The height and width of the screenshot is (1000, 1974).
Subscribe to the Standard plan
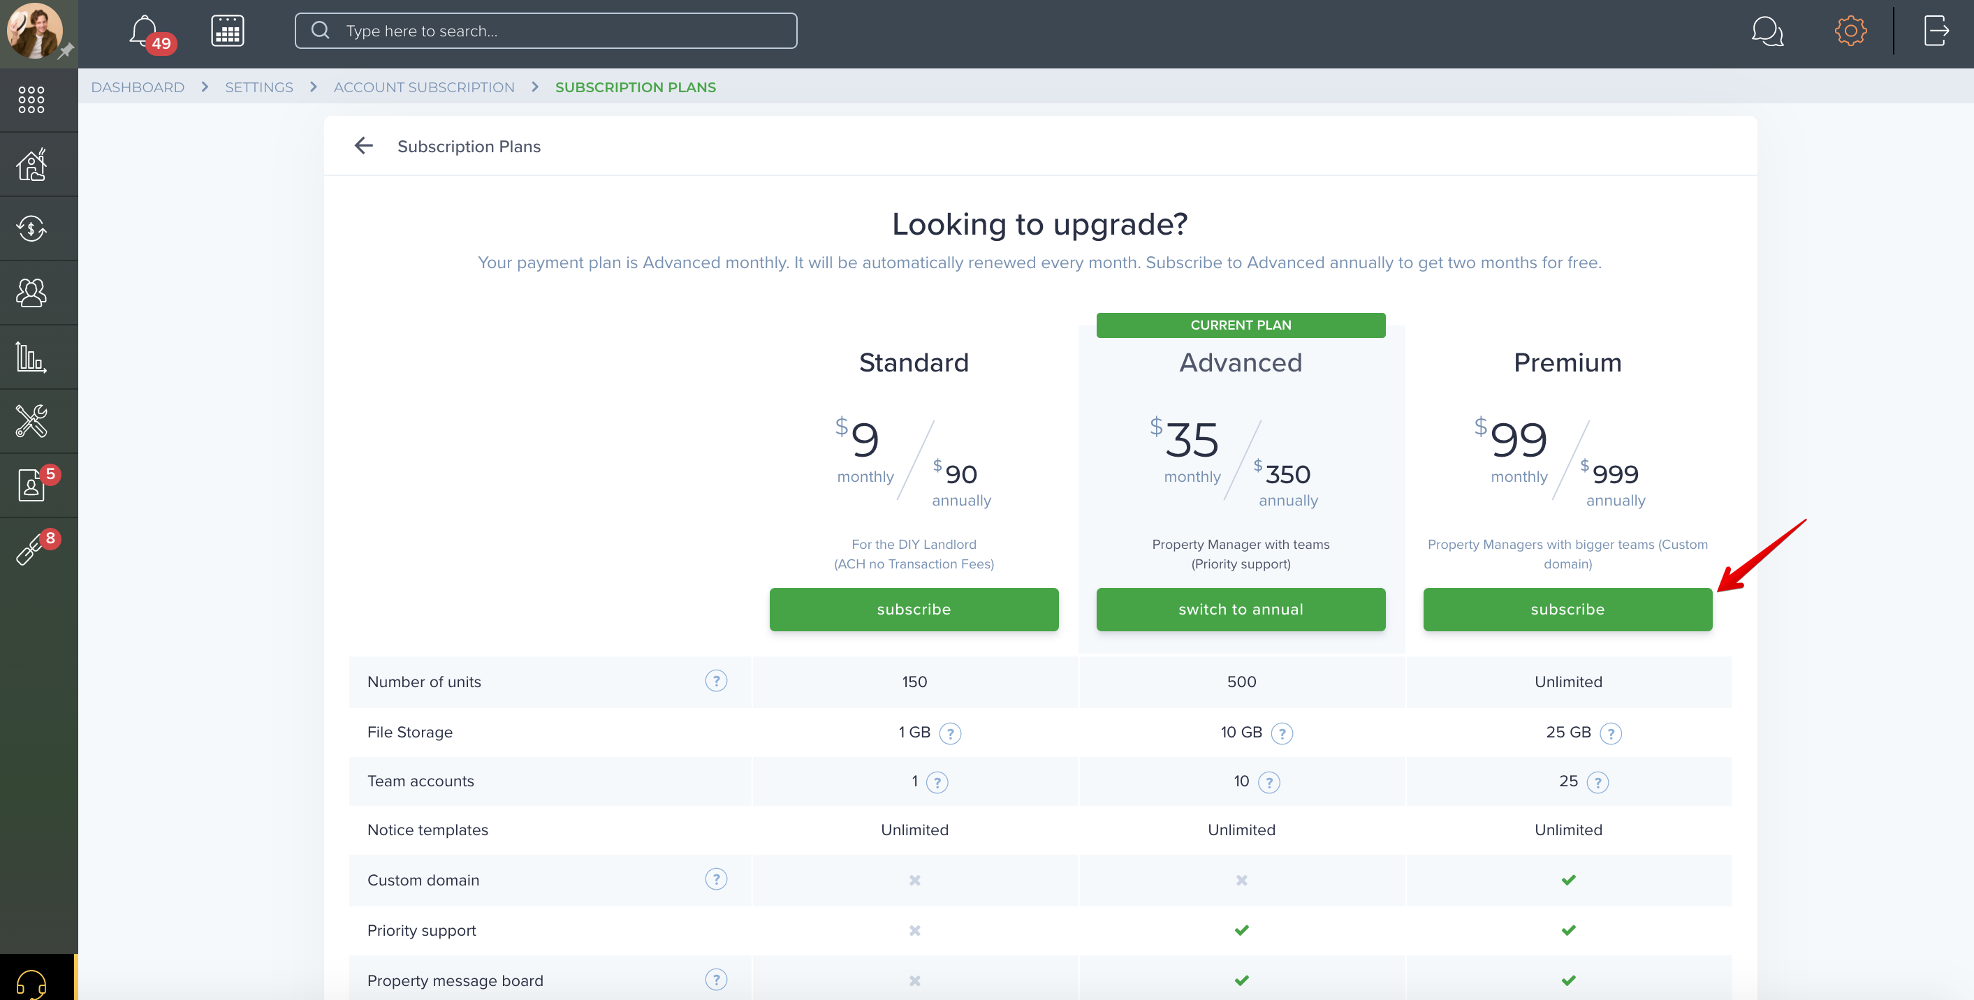click(914, 609)
